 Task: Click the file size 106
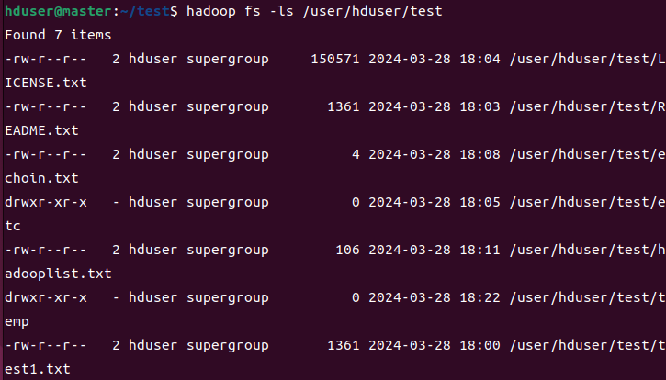pos(347,250)
